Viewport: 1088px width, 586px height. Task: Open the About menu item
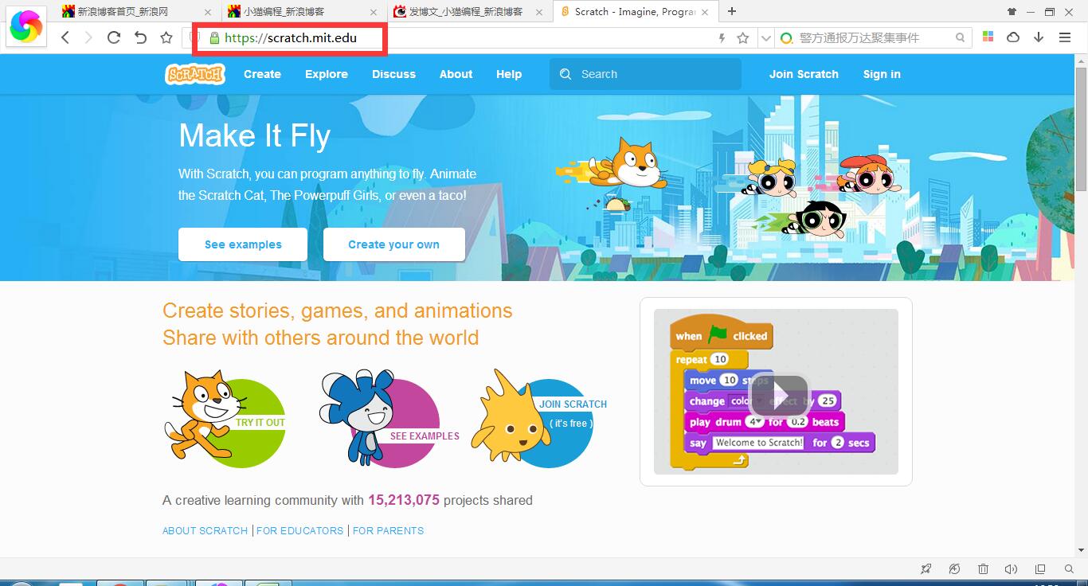pos(456,74)
